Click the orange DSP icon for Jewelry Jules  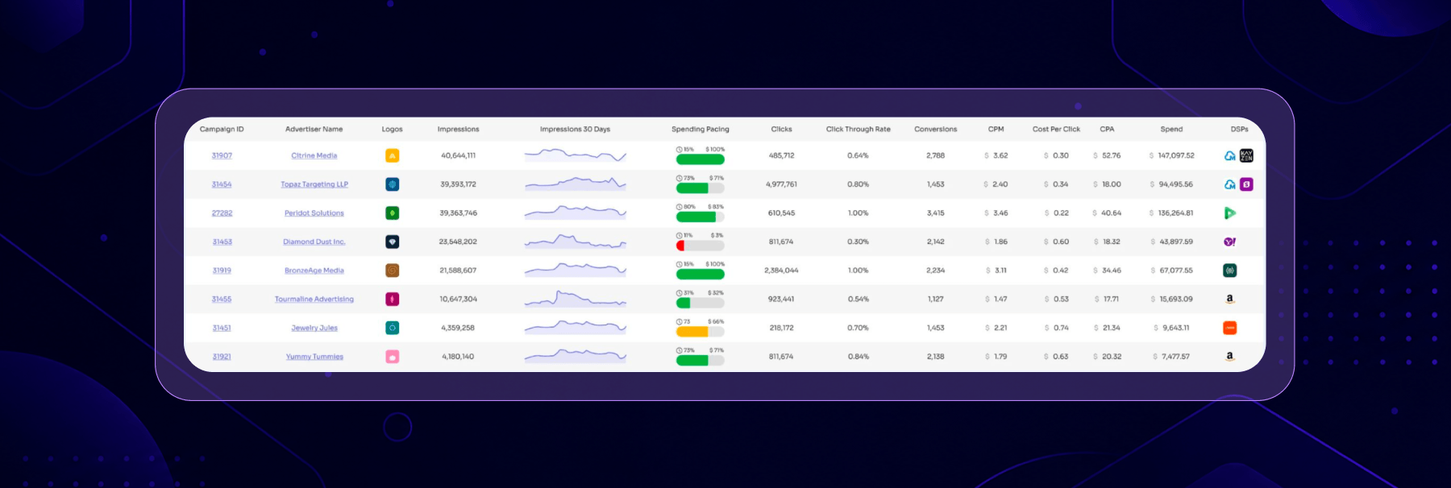point(1230,328)
